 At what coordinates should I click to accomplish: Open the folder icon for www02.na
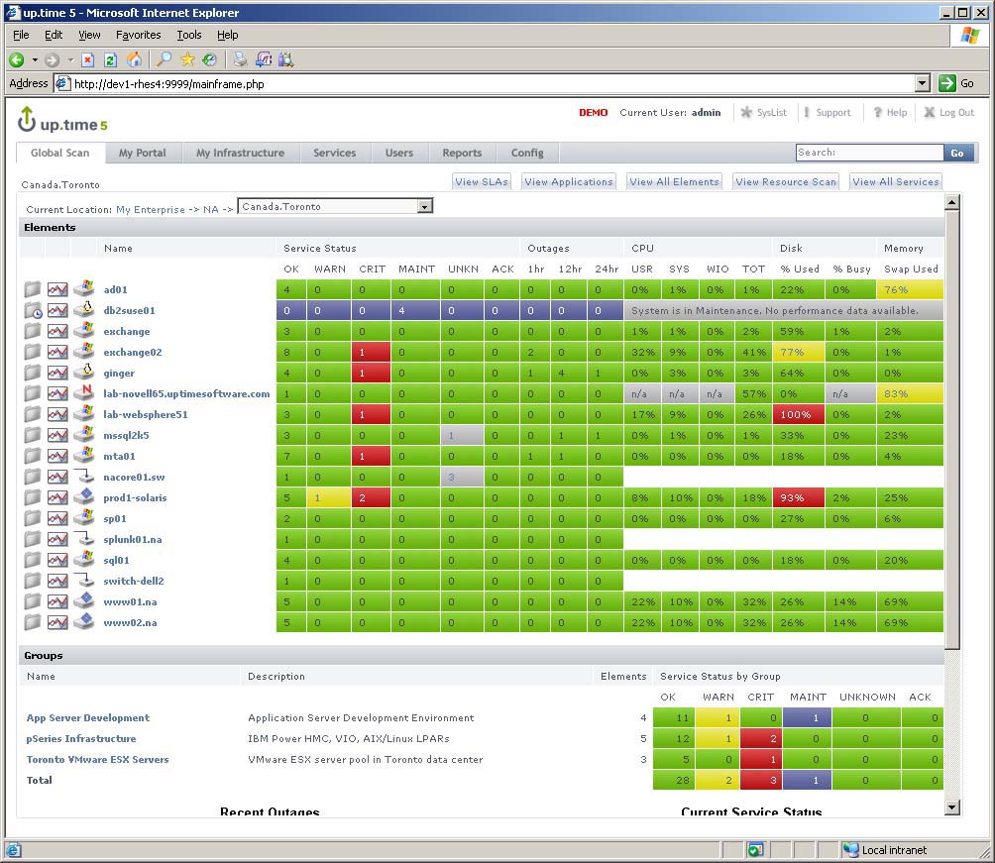(x=33, y=622)
